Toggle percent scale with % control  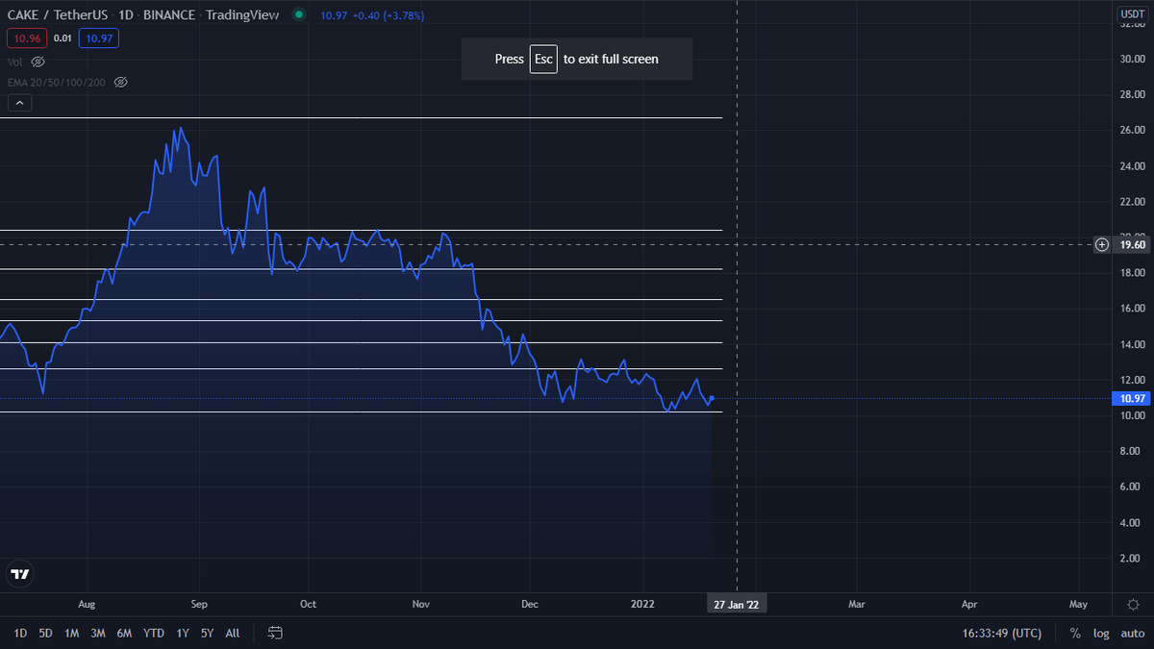[x=1074, y=633]
